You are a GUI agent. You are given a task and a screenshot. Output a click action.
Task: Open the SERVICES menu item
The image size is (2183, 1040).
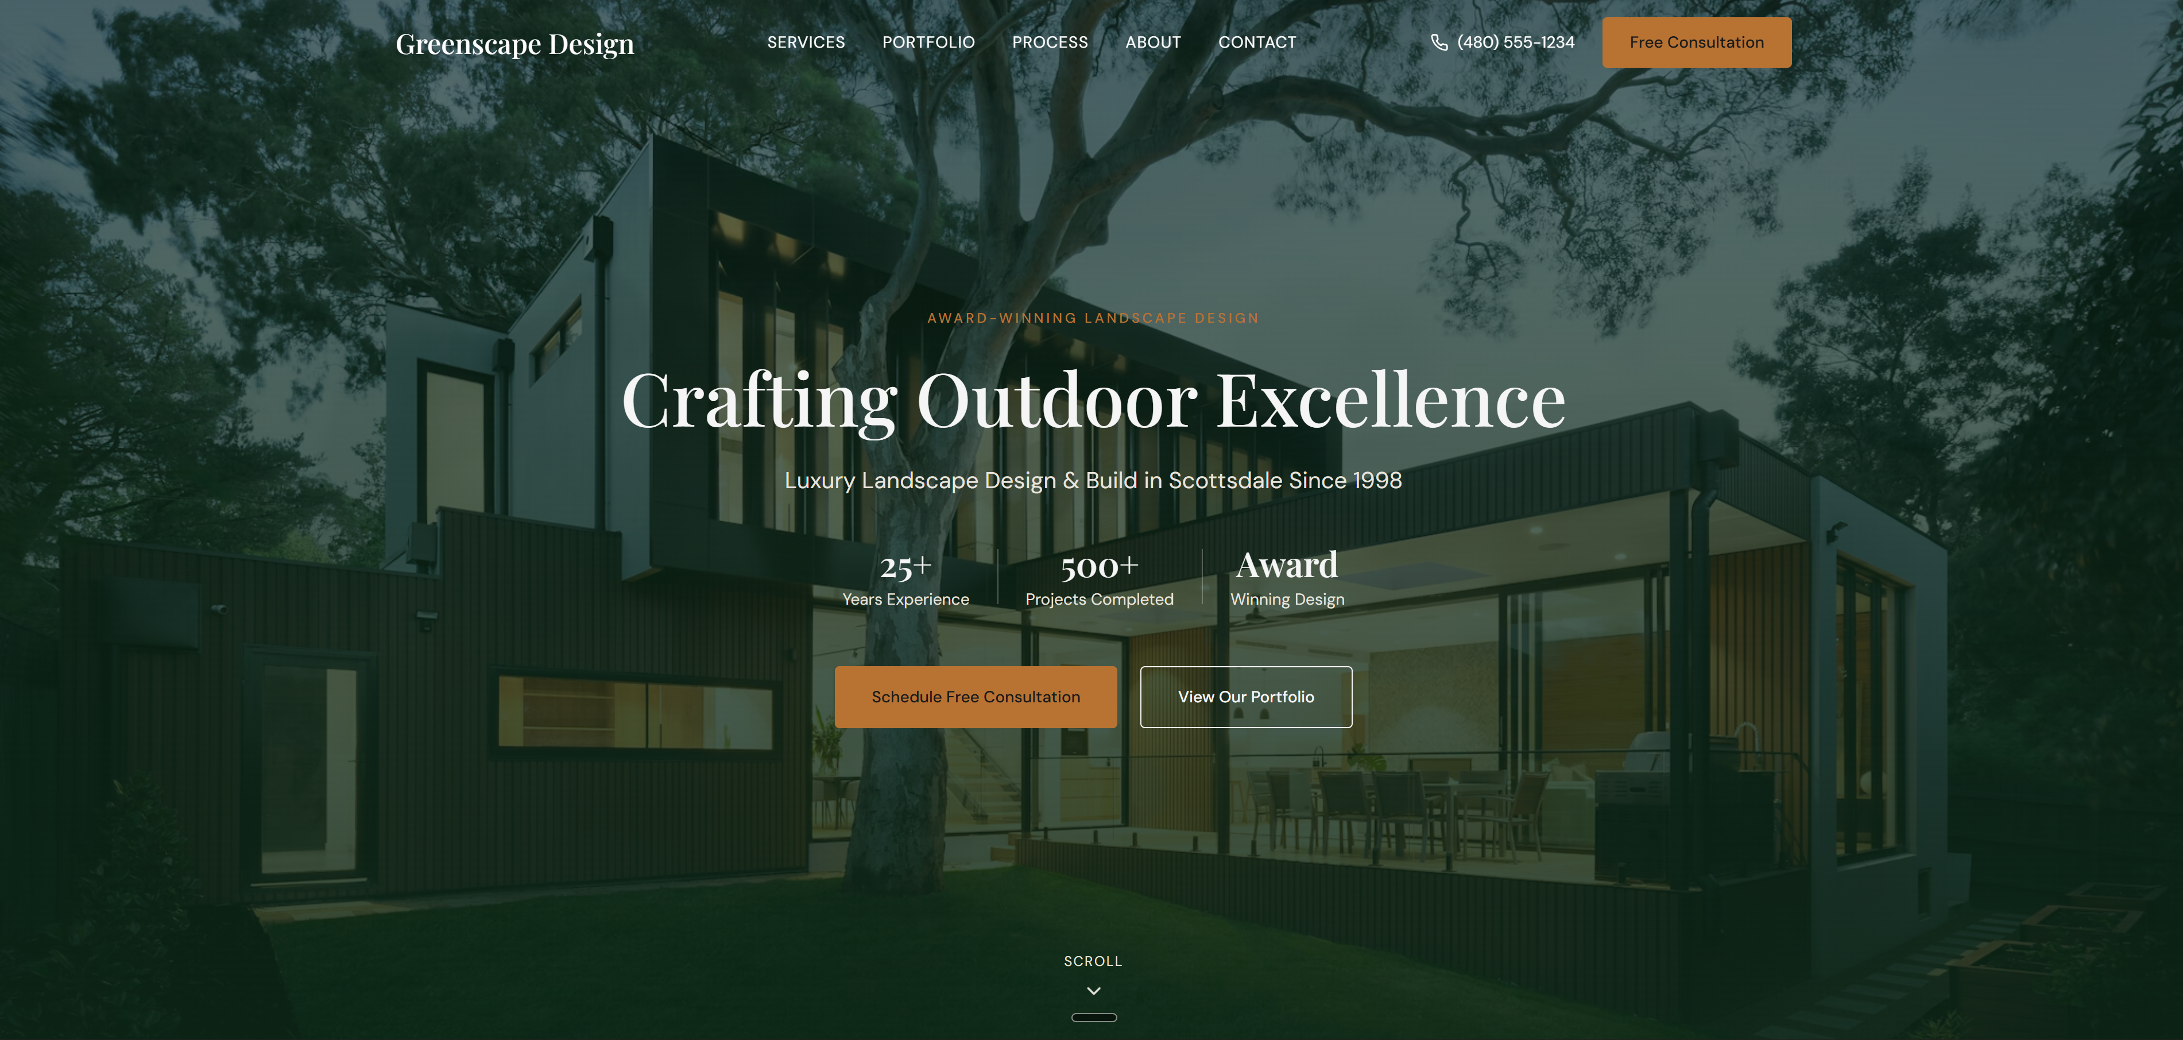pyautogui.click(x=806, y=41)
